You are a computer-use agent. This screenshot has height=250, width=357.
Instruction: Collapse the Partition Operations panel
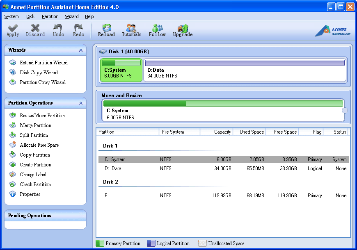[x=81, y=103]
